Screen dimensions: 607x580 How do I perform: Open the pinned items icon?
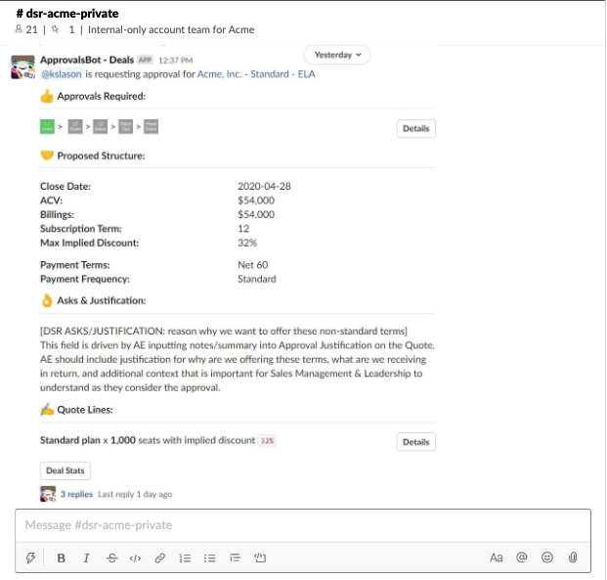click(56, 29)
